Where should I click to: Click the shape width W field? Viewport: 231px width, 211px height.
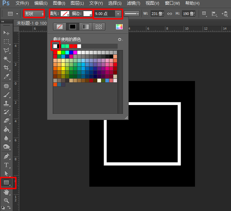point(157,14)
